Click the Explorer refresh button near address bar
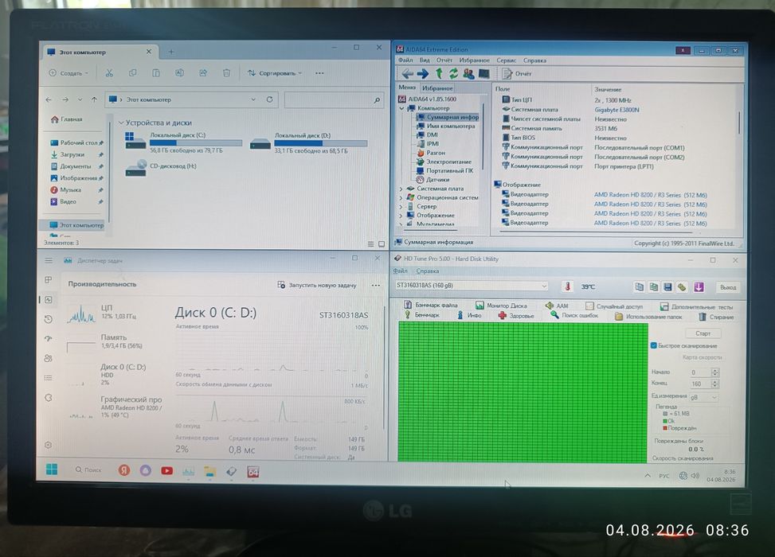The height and width of the screenshot is (557, 775). pos(270,99)
